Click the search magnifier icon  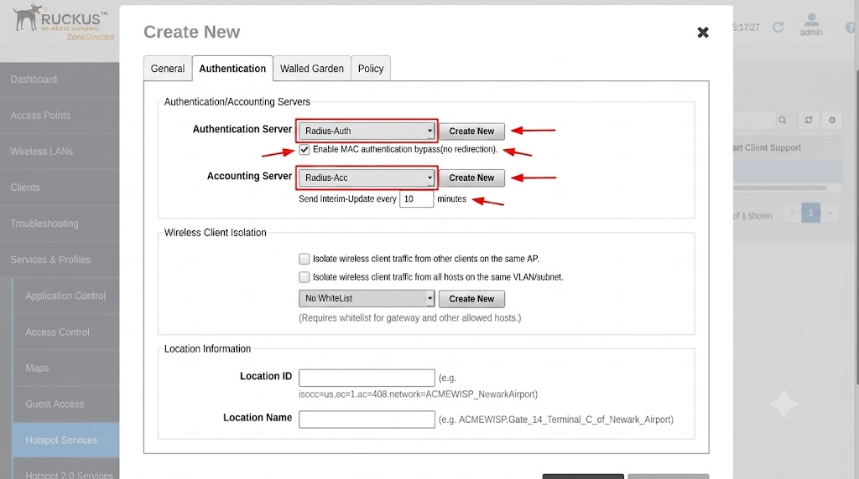pos(783,121)
